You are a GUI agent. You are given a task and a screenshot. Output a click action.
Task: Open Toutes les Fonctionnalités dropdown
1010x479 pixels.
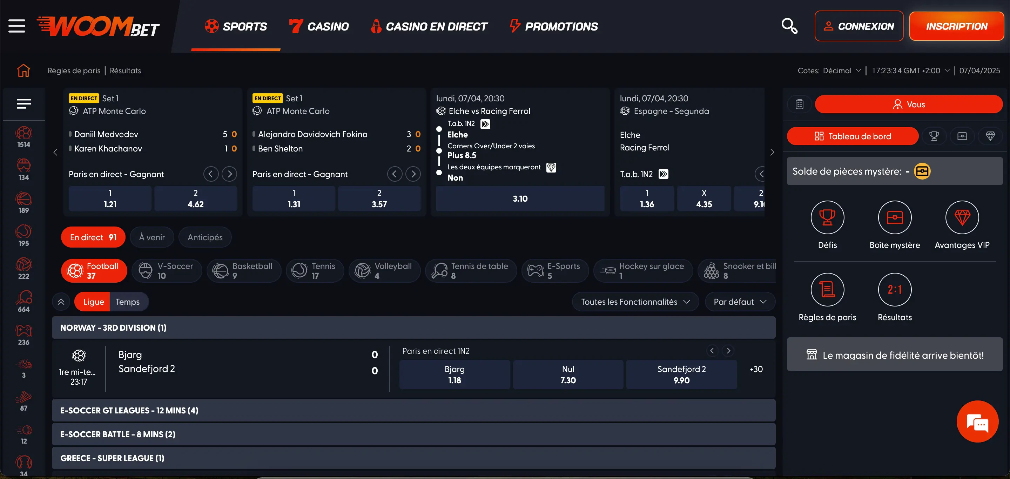(x=635, y=302)
